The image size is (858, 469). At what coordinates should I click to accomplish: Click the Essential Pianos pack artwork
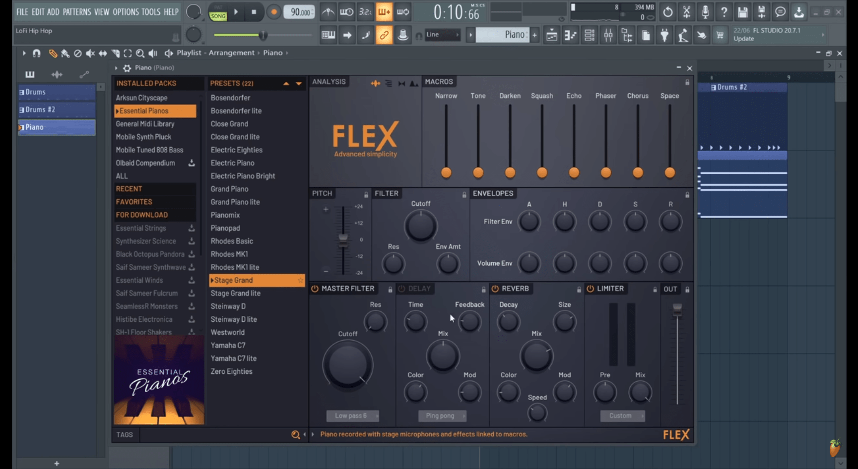point(159,380)
